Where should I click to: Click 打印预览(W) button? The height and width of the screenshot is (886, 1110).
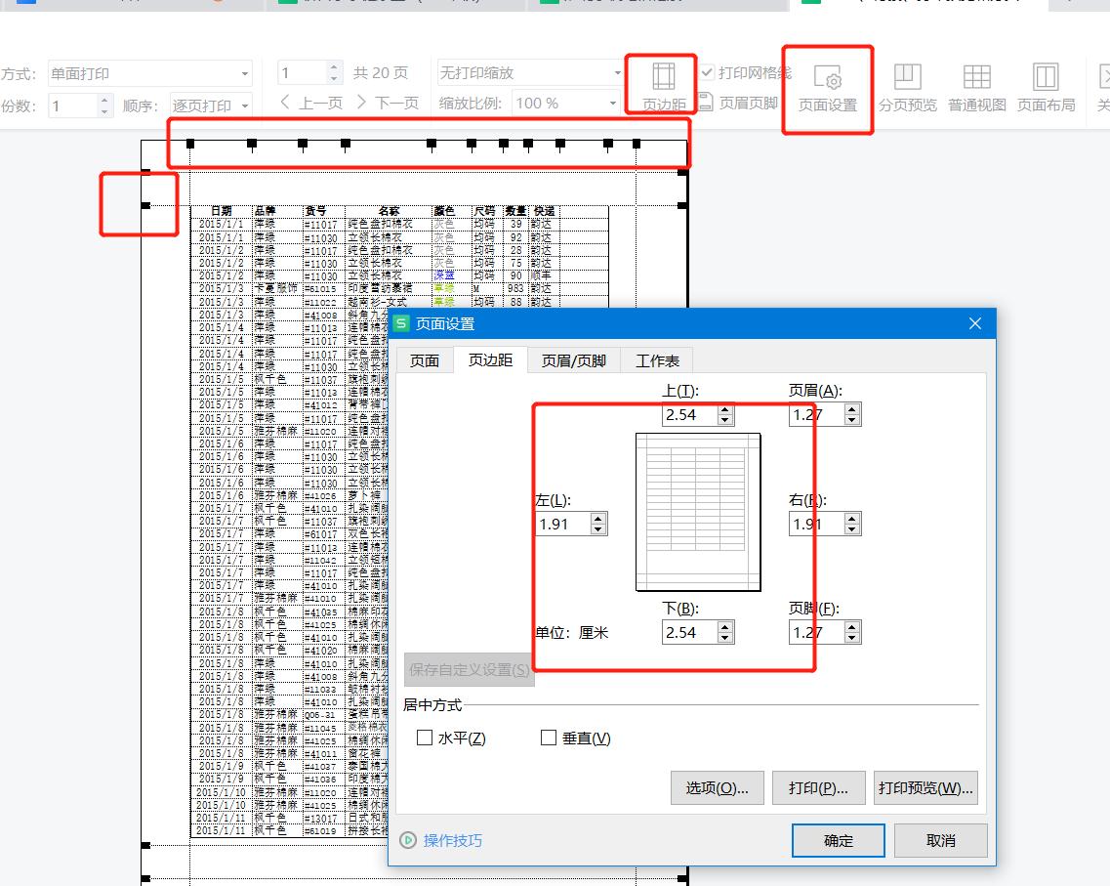[925, 787]
